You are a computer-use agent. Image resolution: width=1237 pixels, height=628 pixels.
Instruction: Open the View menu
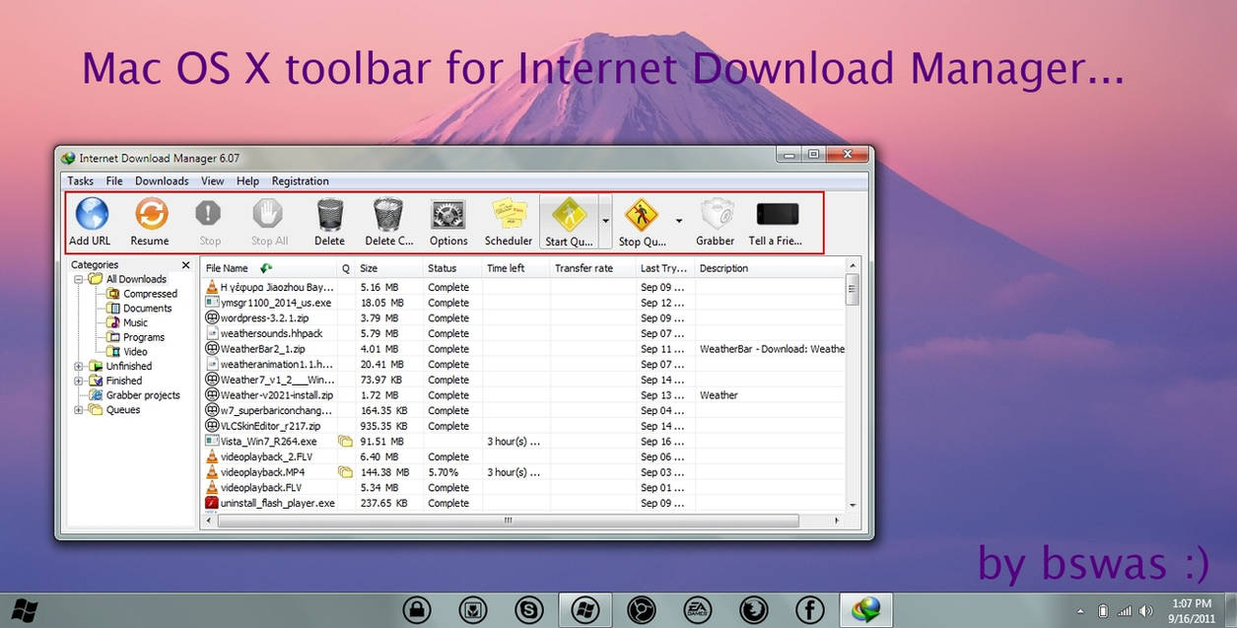[x=213, y=181]
